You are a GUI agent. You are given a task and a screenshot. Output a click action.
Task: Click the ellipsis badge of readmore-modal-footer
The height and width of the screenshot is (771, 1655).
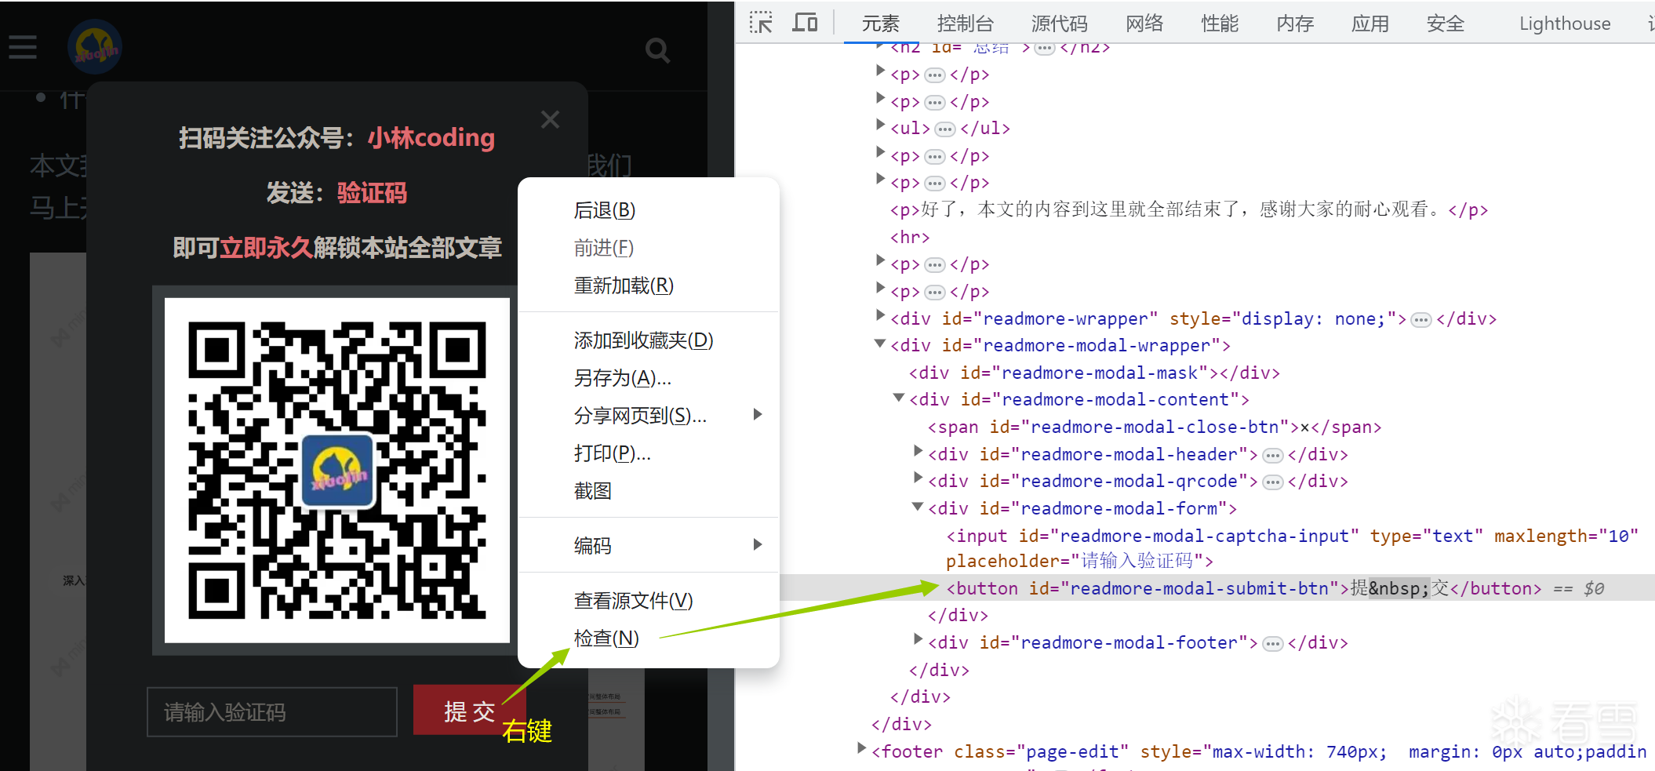[x=1272, y=643]
